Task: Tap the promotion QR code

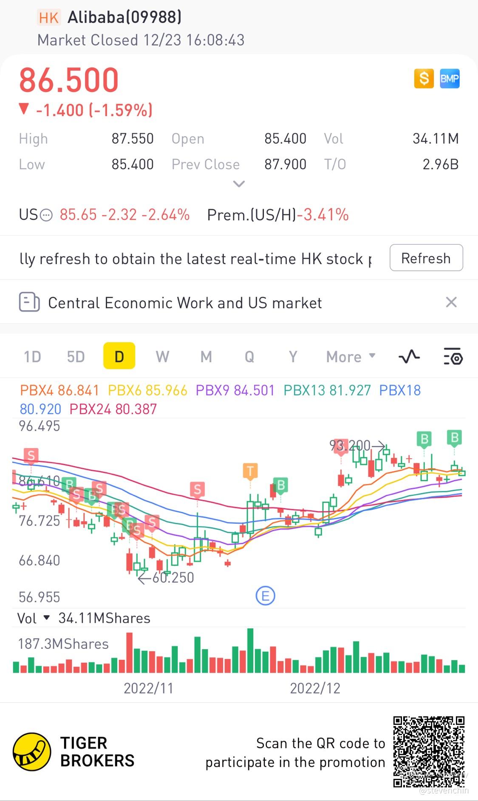Action: tap(428, 752)
